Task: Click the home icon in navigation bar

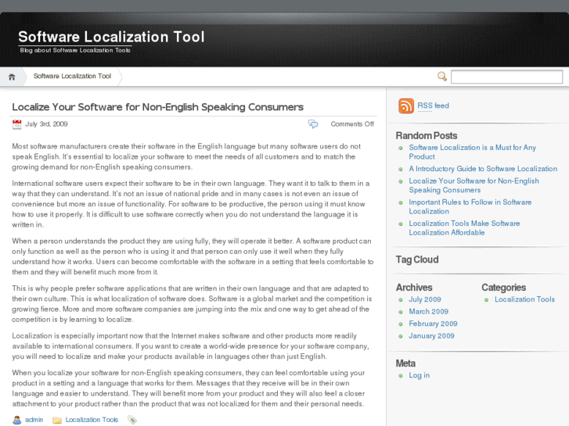Action: [12, 77]
